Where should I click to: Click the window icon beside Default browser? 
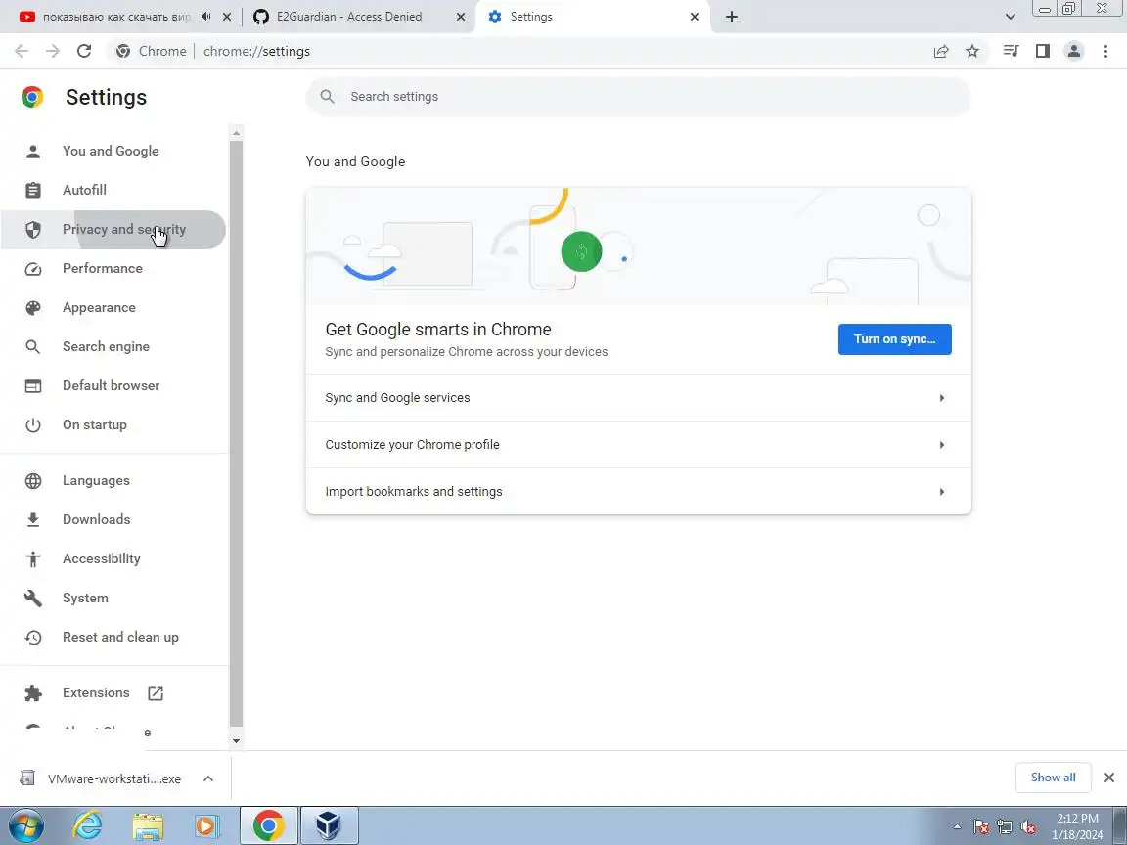pos(33,386)
